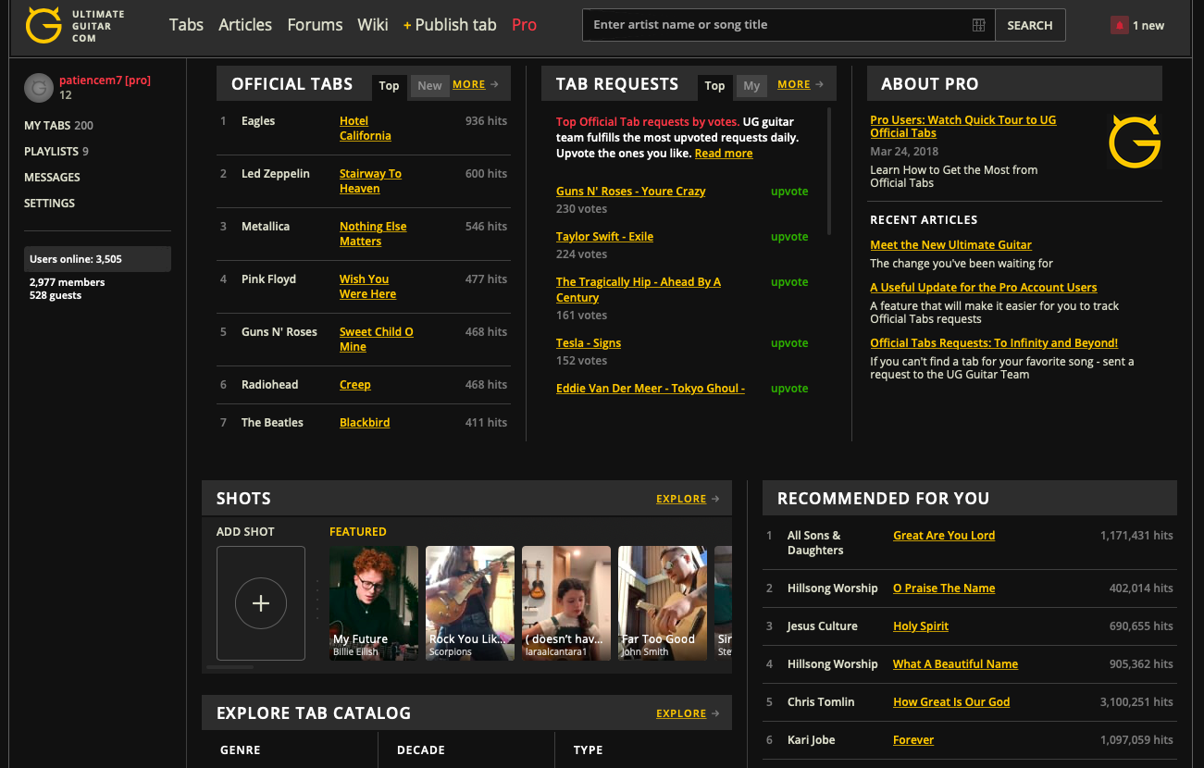
Task: Click the yellow UG logo in About Pro
Action: pyautogui.click(x=1134, y=142)
